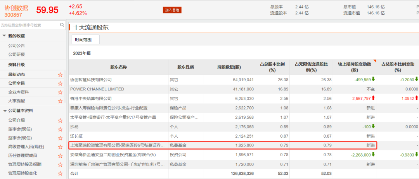
Task: Select 资料目录 heading in sidebar
Action: pos(17,65)
